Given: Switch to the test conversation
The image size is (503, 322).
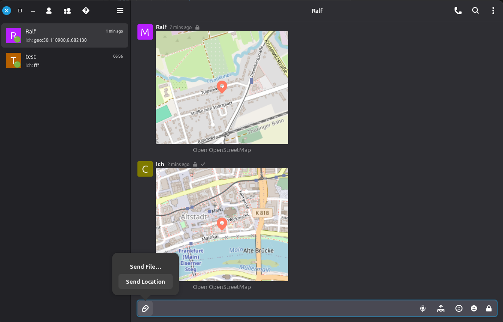Looking at the screenshot, I should [x=65, y=60].
